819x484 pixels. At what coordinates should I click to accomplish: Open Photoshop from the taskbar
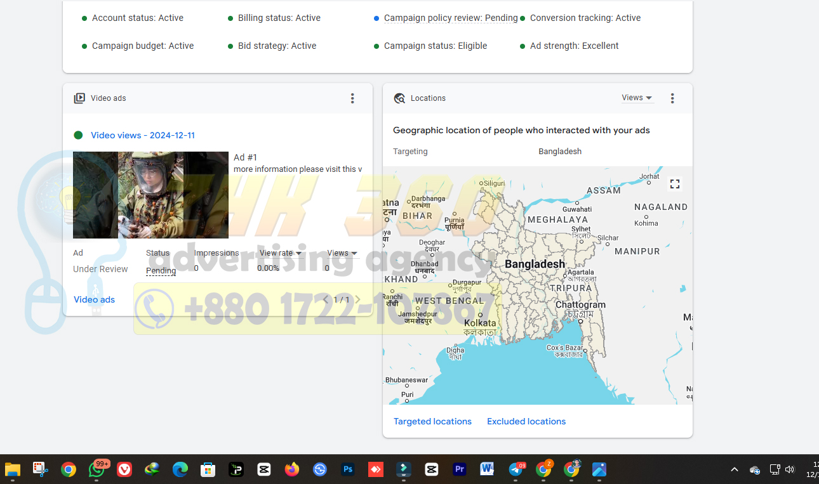[348, 469]
